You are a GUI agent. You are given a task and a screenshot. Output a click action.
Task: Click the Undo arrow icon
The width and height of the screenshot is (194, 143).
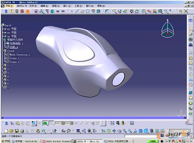[x=43, y=131]
